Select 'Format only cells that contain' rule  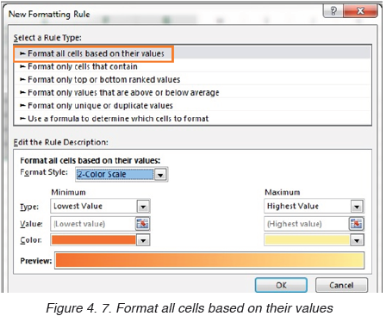click(191, 66)
